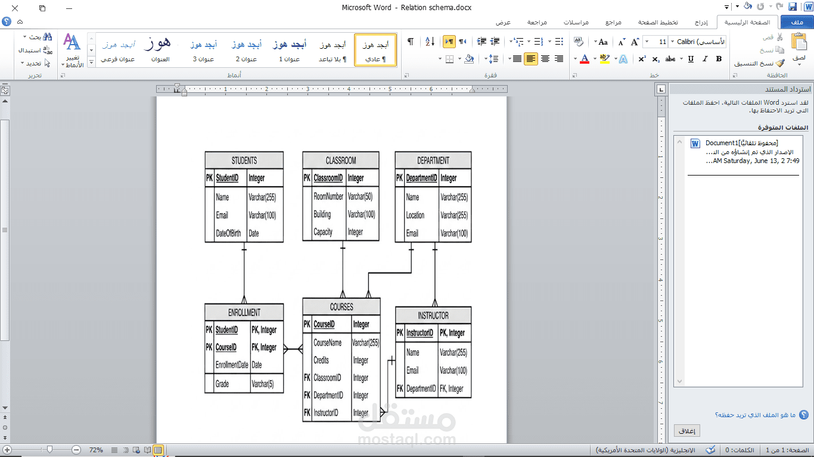
Task: Apply the Heading 1 (عنوان 1) style
Action: pyautogui.click(x=289, y=50)
